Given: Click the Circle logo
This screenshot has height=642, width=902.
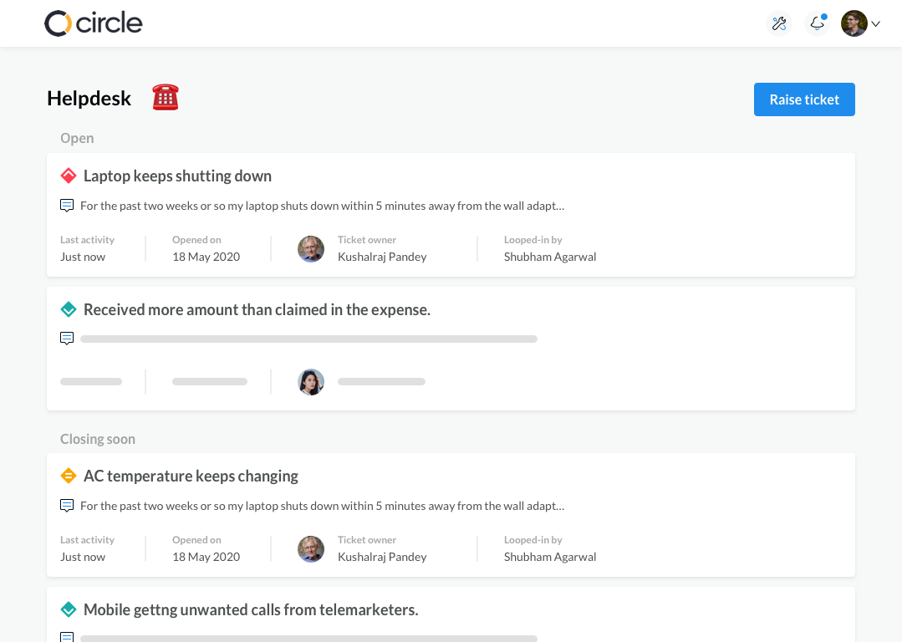Looking at the screenshot, I should [x=93, y=23].
